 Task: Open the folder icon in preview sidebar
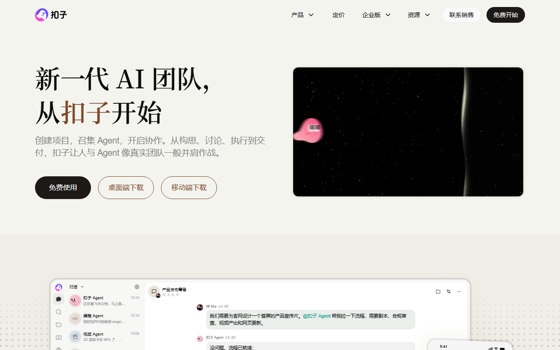[x=59, y=325]
